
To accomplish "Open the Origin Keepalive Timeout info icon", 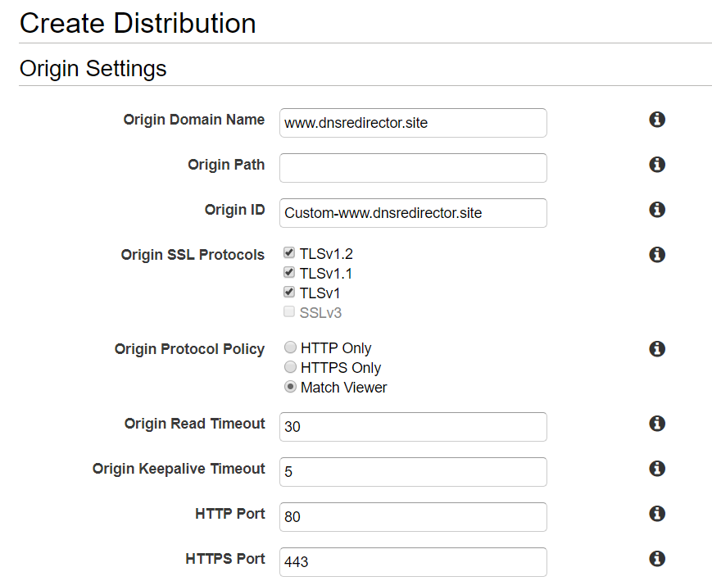I will click(x=656, y=469).
